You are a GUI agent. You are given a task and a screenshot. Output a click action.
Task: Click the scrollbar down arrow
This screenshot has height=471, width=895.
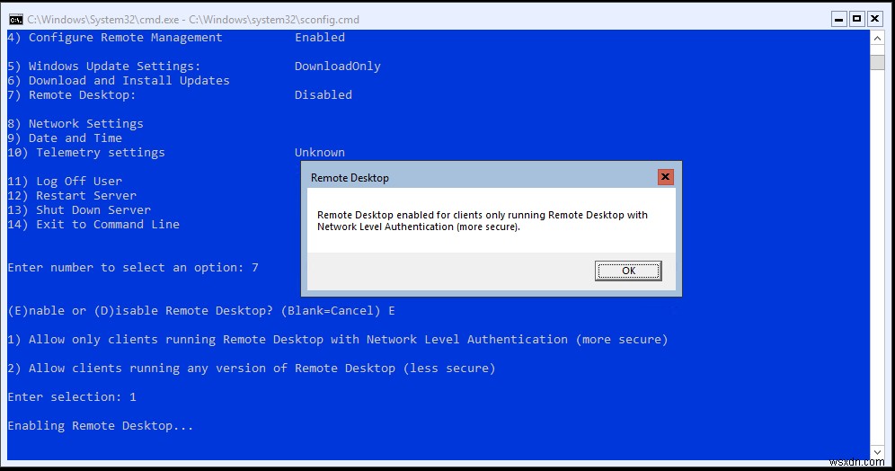coord(877,452)
